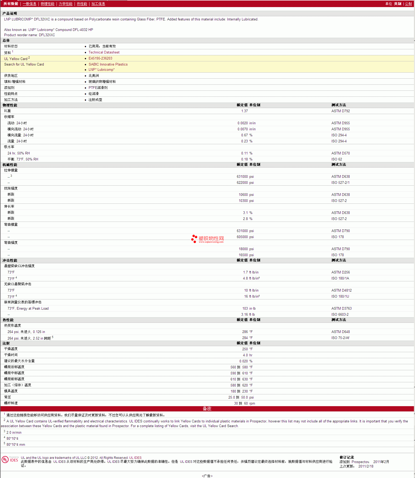
Task: Select the 286 °F deflection temperature value
Action: click(x=247, y=332)
